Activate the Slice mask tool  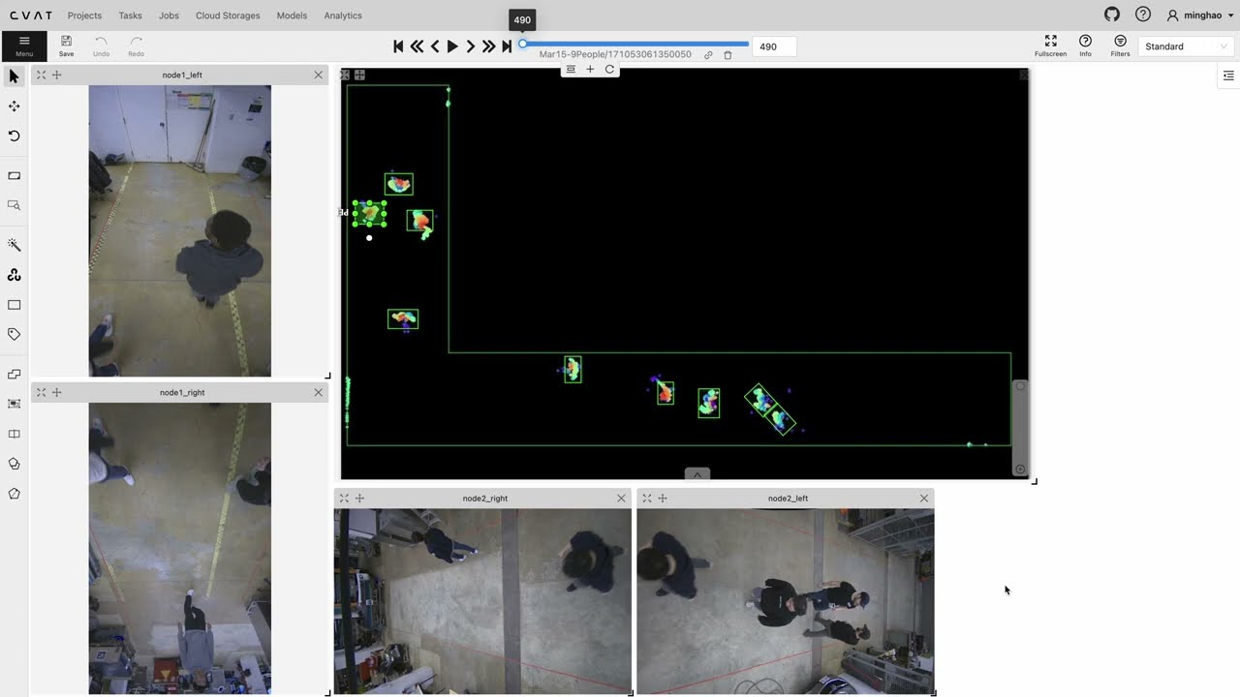coord(14,494)
